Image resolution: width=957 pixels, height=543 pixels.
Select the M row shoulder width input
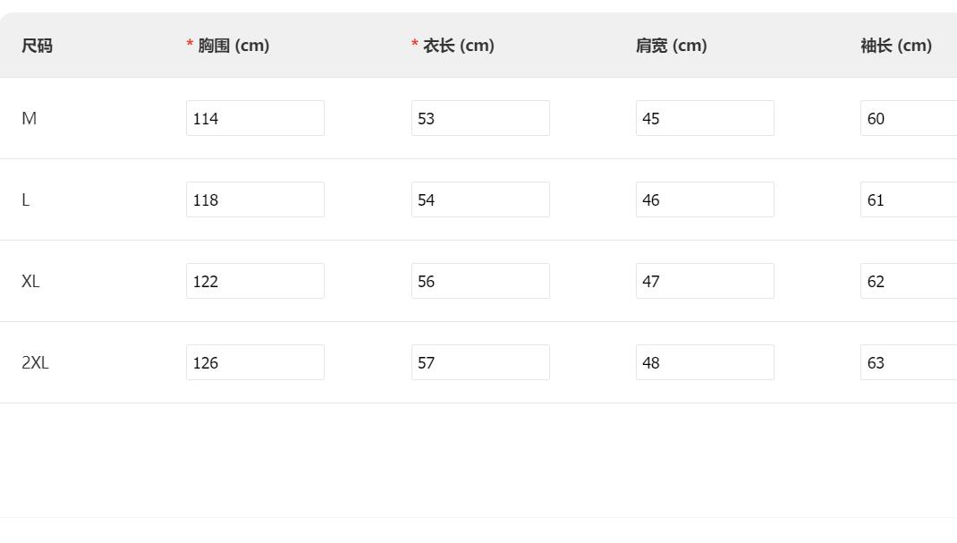click(x=705, y=118)
